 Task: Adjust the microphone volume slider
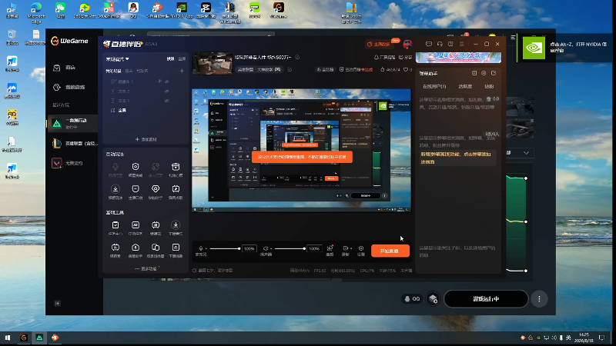pyautogui.click(x=225, y=248)
